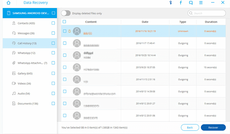Tick the select-all checkbox in table header
The height and width of the screenshot is (134, 230).
click(x=64, y=22)
